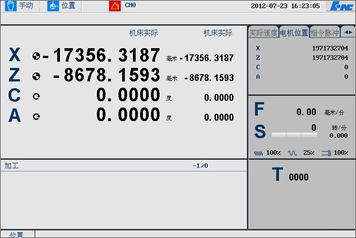Click the manual mode hand icon

(x=10, y=6)
